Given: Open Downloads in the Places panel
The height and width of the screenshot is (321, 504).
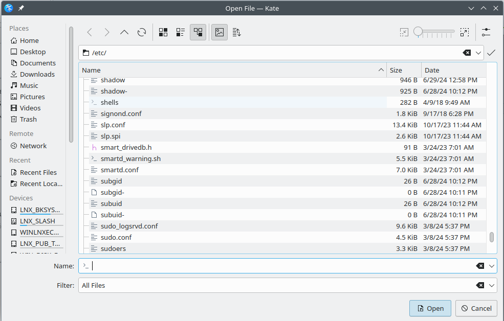Looking at the screenshot, I should point(37,74).
